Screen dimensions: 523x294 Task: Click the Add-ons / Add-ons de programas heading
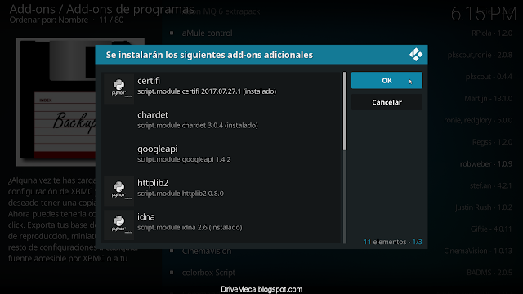point(101,9)
